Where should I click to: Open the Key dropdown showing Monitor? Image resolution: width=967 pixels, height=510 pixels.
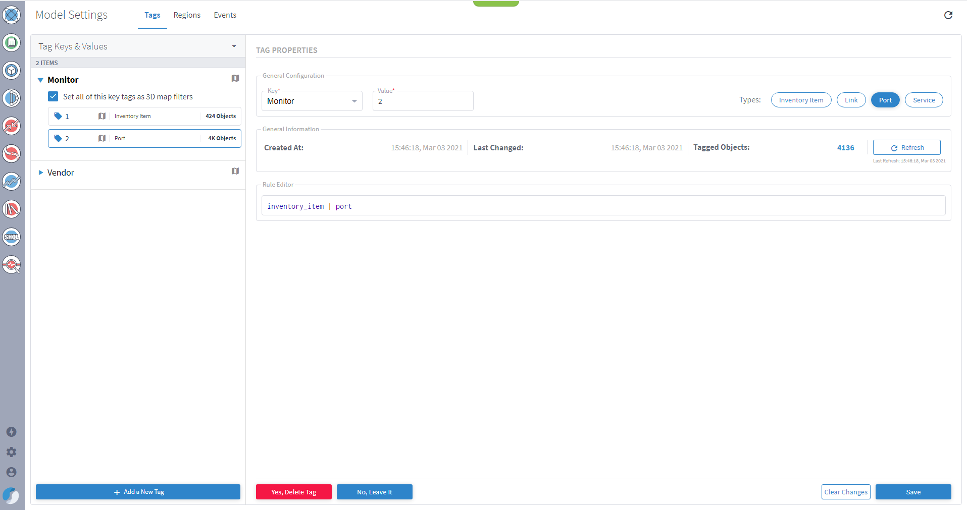pos(353,101)
